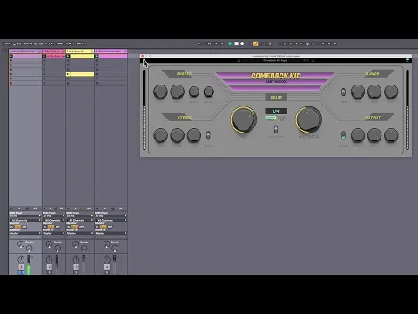Click the third knob in Stereo section
The image size is (418, 314).
click(194, 135)
